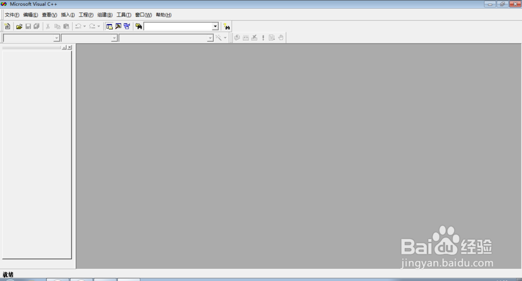522x281 pixels.
Task: Click the Execute Program exclamation icon
Action: pyautogui.click(x=263, y=38)
